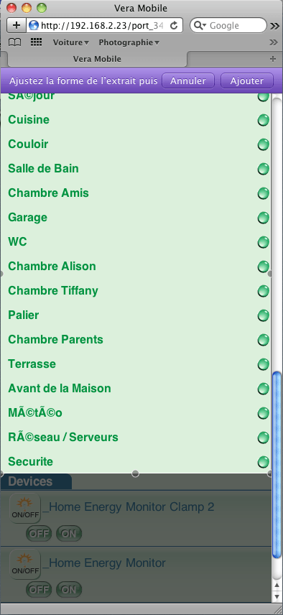
Task: Turn OFF Home Energy Monitor Clamp 2
Action: coord(39,533)
